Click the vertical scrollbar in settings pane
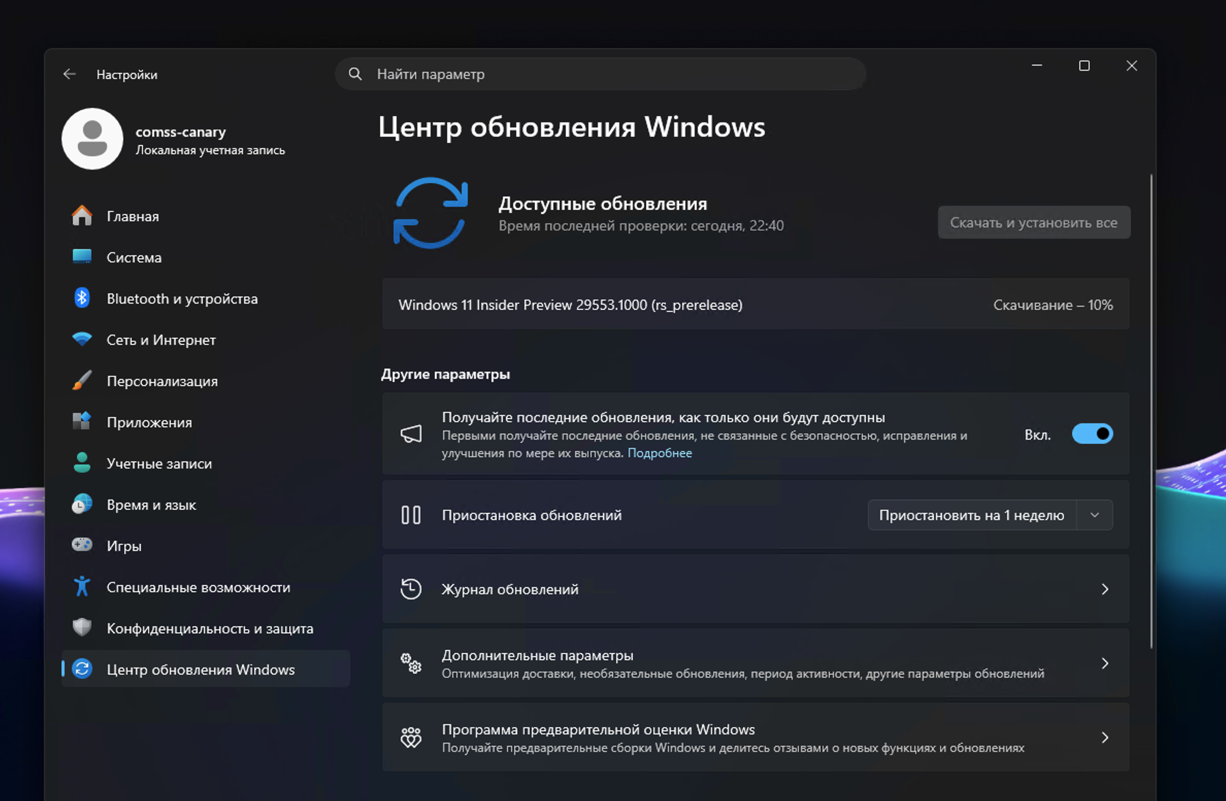1226x801 pixels. pos(1151,411)
